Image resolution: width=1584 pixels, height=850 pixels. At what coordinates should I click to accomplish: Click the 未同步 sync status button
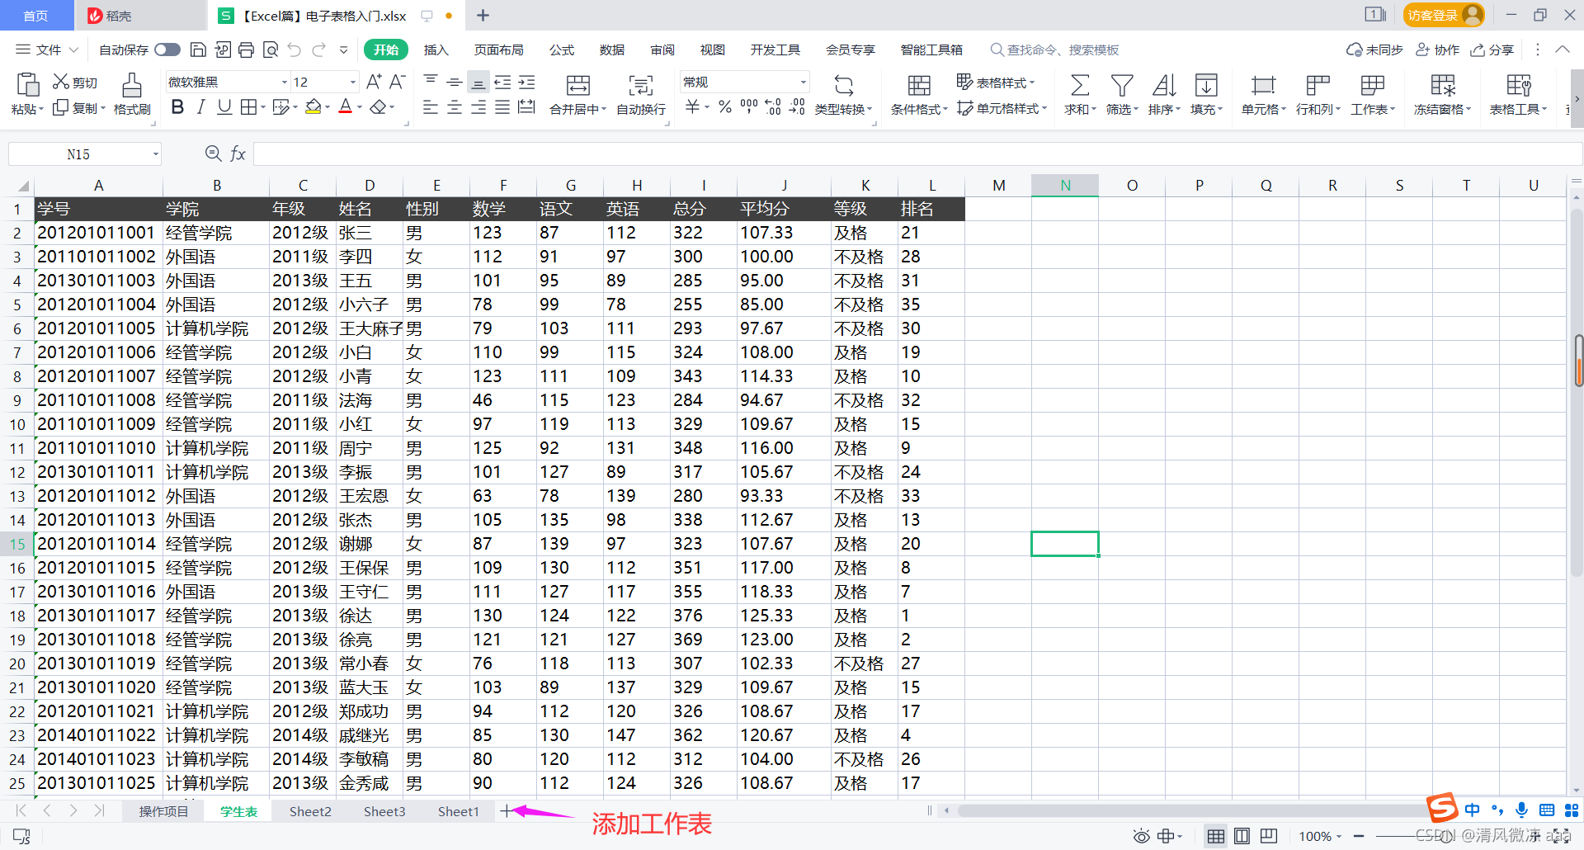coord(1374,50)
